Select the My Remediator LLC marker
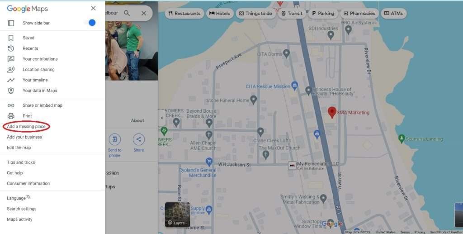The width and height of the screenshot is (463, 234). tap(292, 166)
